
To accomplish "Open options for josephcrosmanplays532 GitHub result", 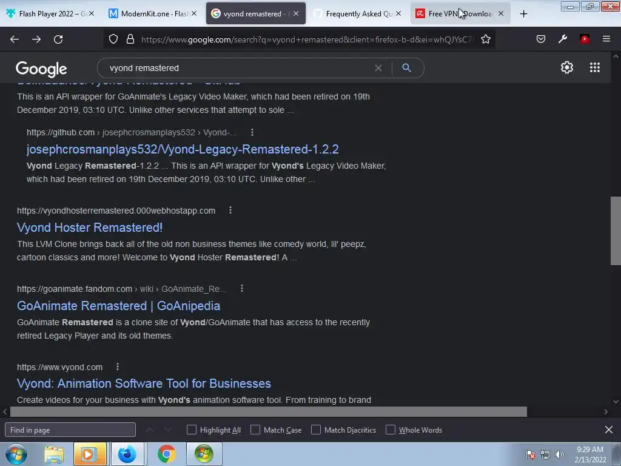I will (x=252, y=132).
